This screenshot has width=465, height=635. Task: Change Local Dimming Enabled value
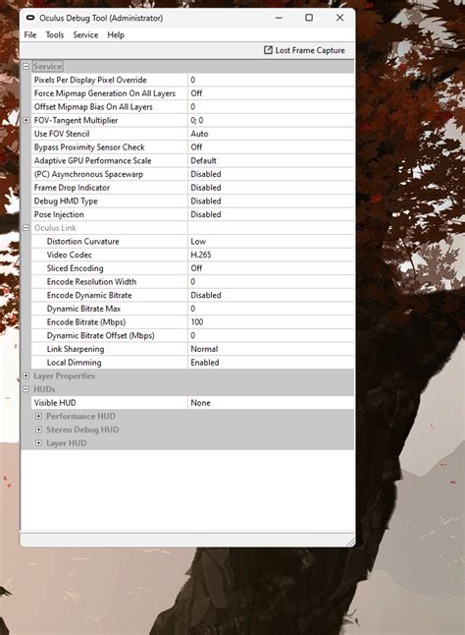pos(271,363)
